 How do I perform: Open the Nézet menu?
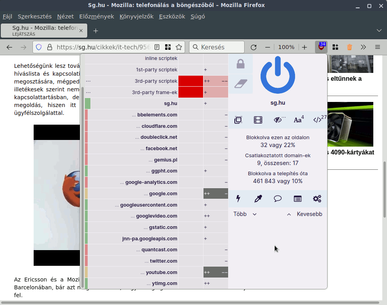pos(65,16)
